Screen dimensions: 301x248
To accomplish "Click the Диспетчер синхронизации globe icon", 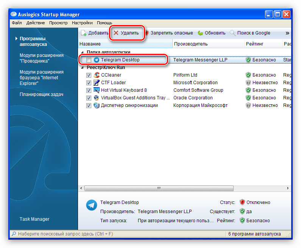I will coord(97,105).
